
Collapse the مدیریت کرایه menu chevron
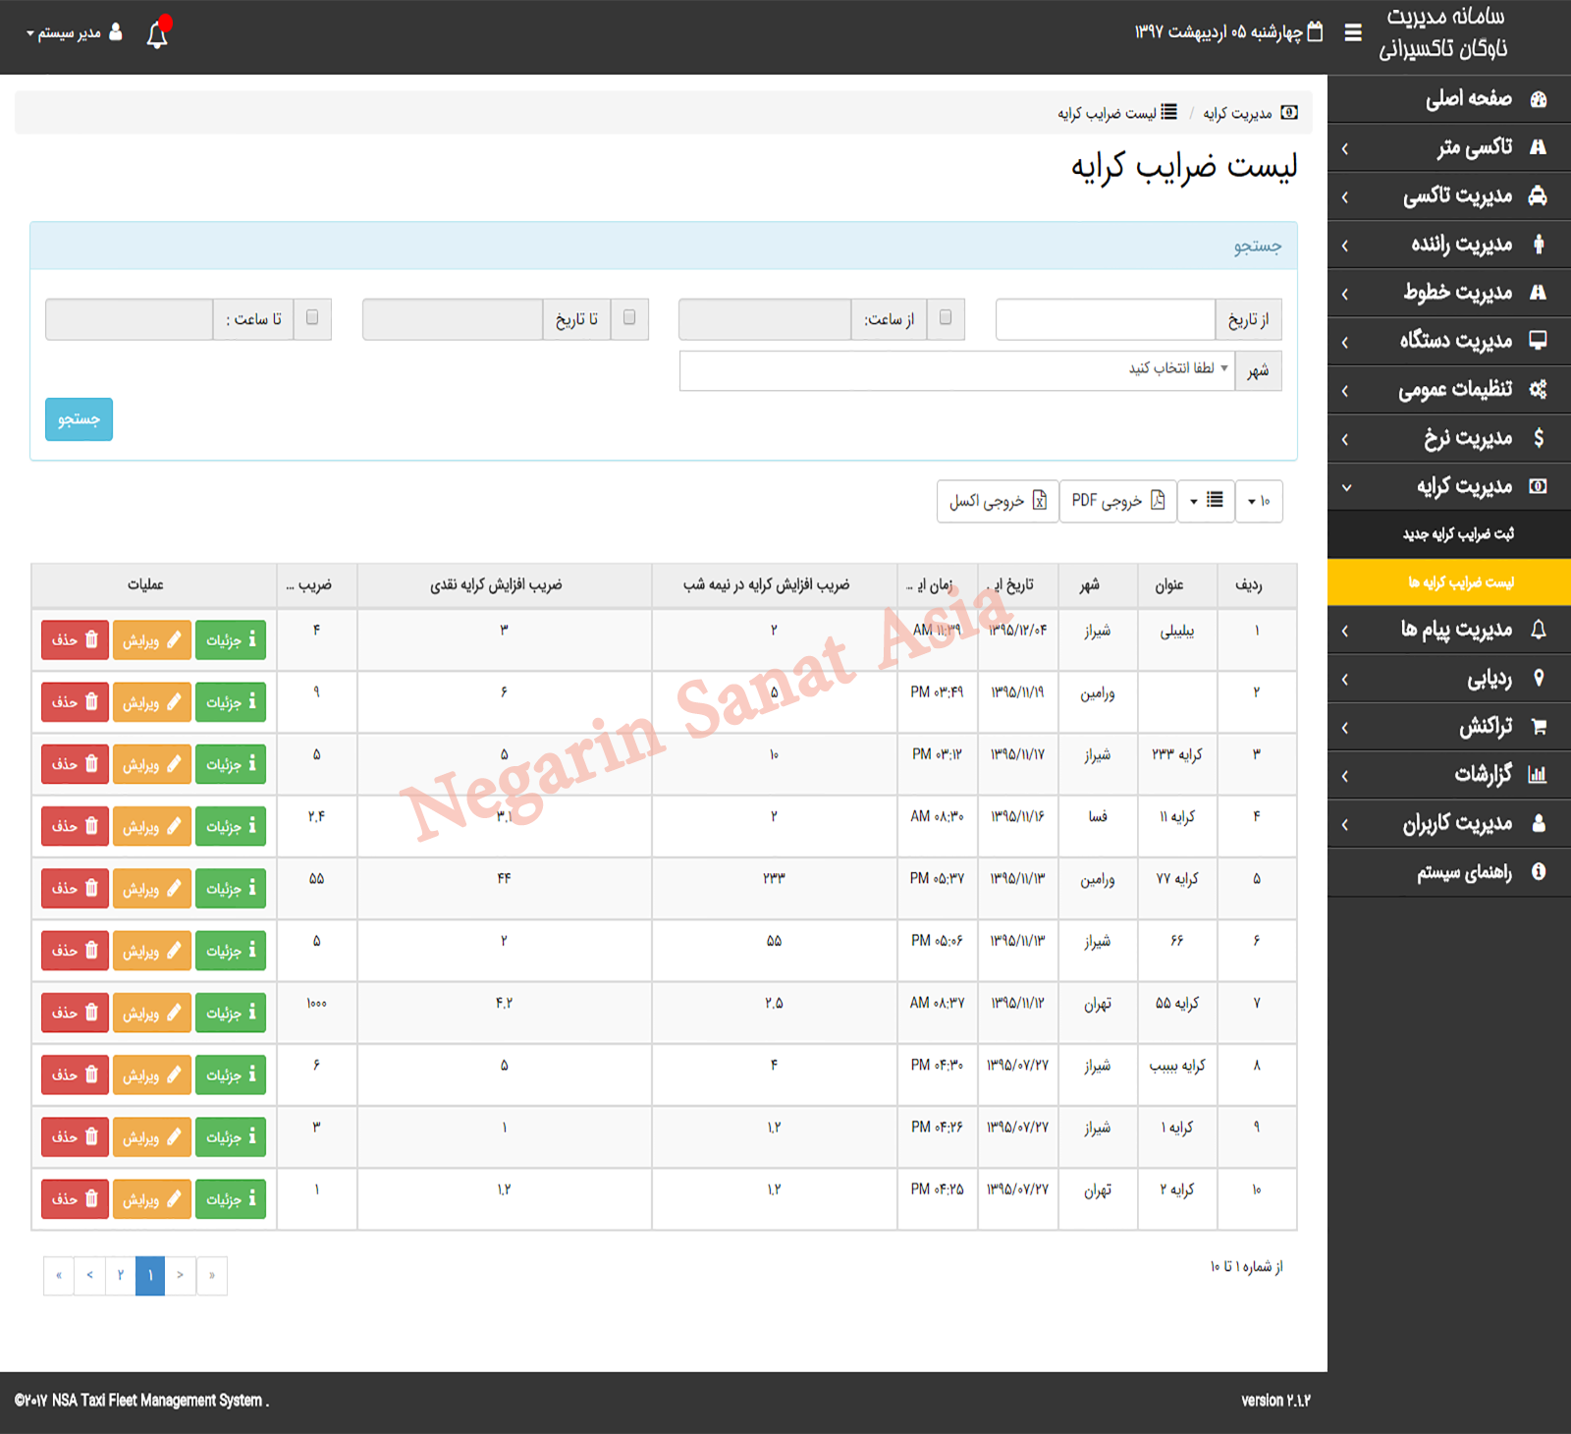pyautogui.click(x=1346, y=487)
